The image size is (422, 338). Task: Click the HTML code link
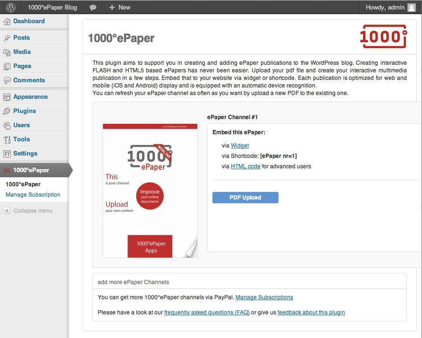pyautogui.click(x=245, y=166)
